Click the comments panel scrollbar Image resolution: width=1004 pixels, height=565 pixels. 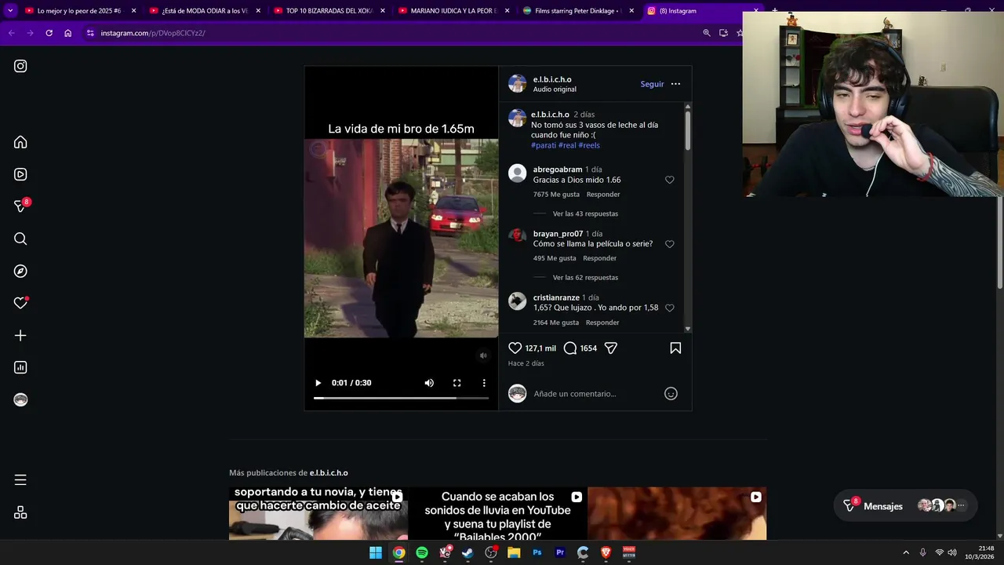coord(688,129)
